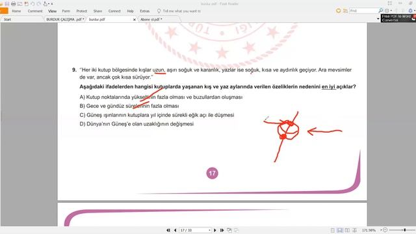Click the Save icon in quick access toolbar
The image size is (416, 234).
[7, 4]
